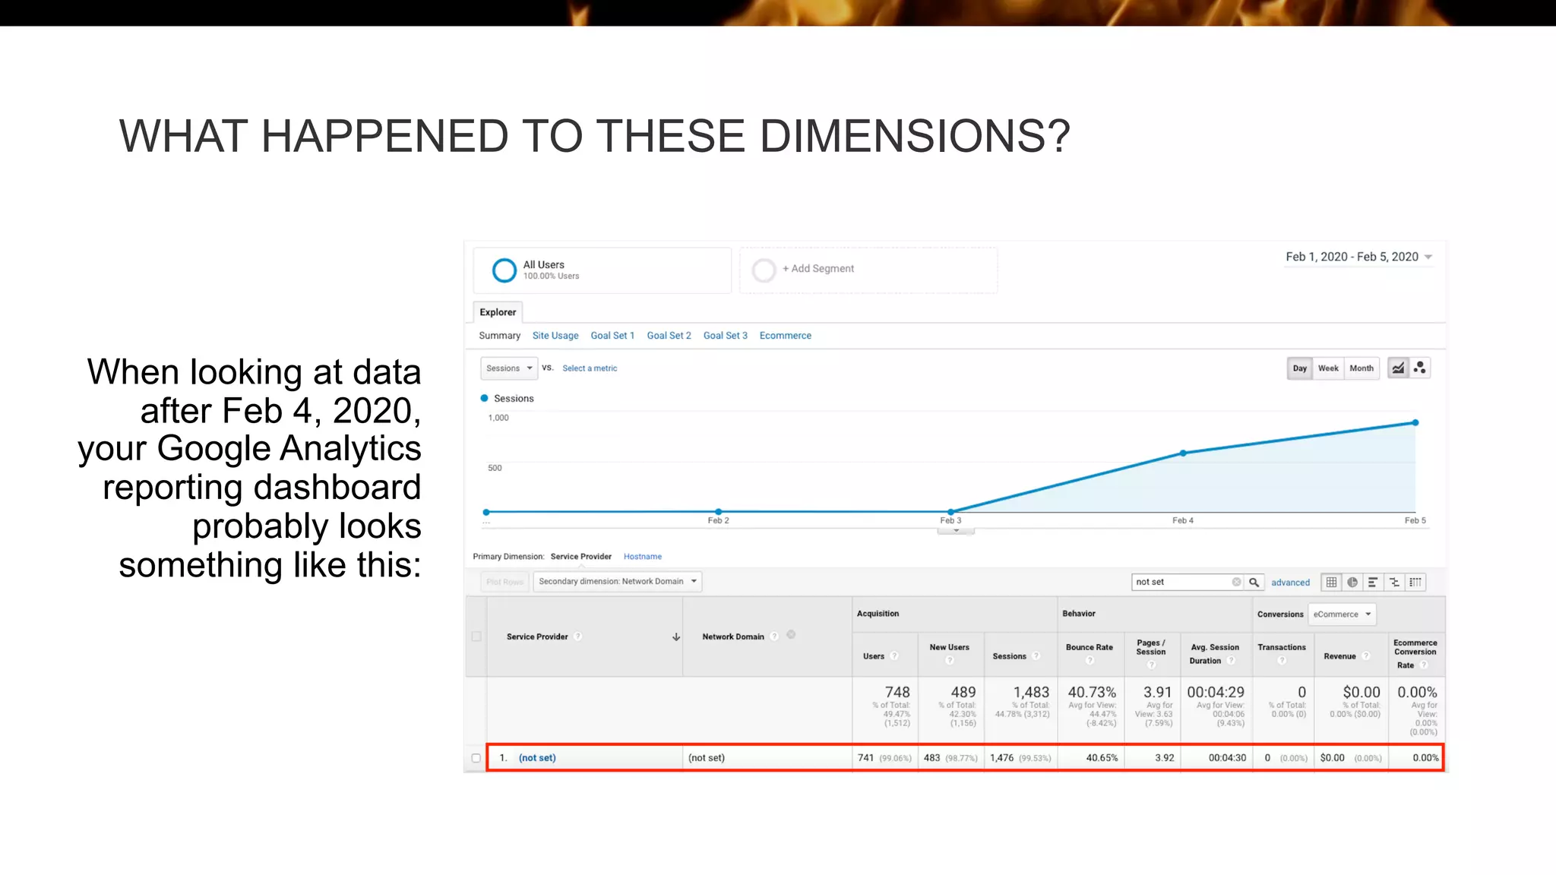This screenshot has width=1556, height=875.
Task: Click the 00:04:29 average session duration total
Action: (1216, 692)
